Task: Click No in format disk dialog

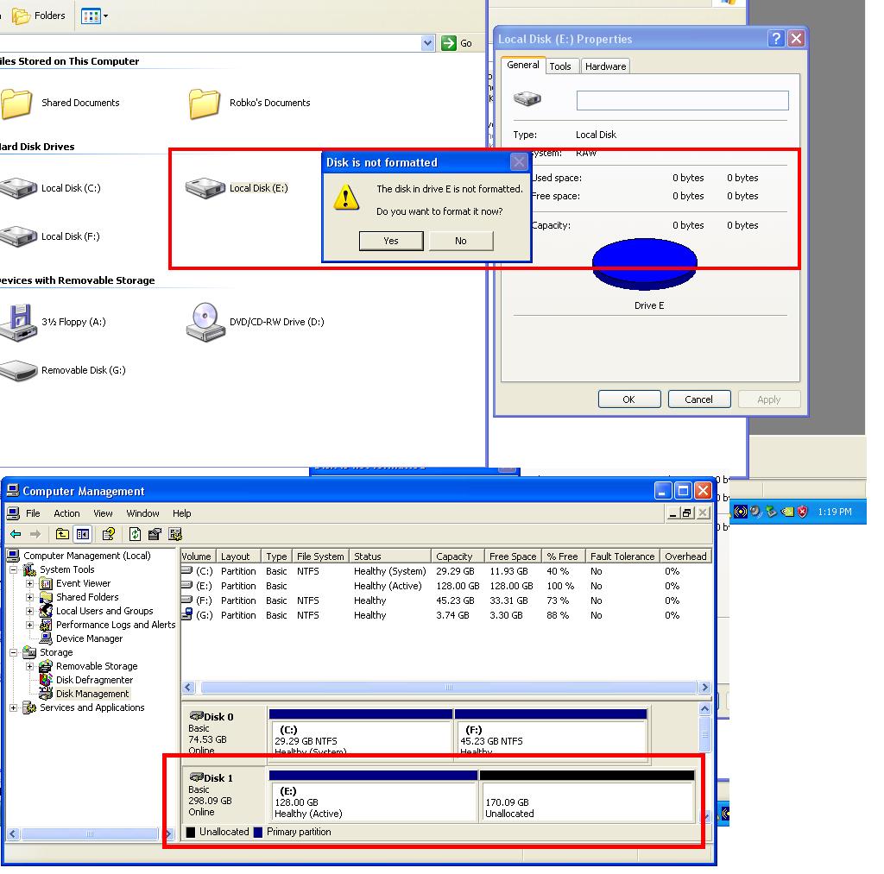Action: point(461,241)
